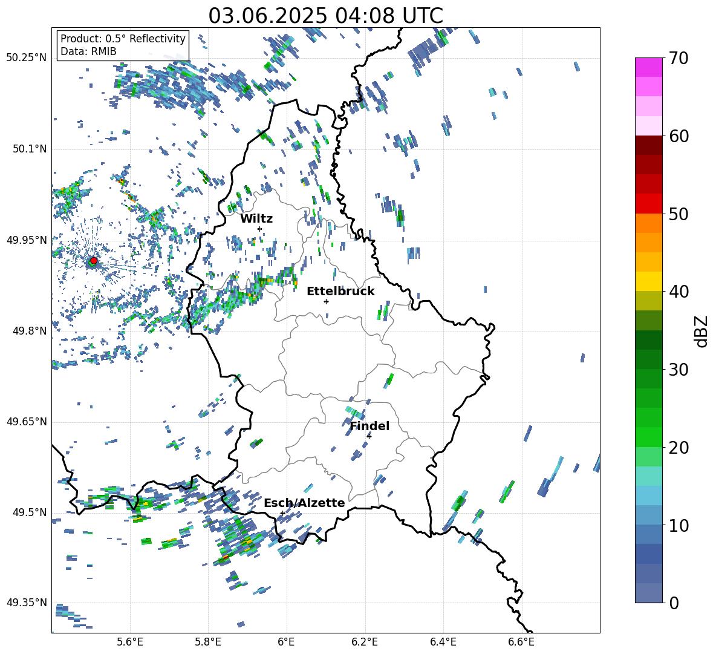The height and width of the screenshot is (654, 716).
Task: Click the 20 label on colorbar
Action: 679,448
